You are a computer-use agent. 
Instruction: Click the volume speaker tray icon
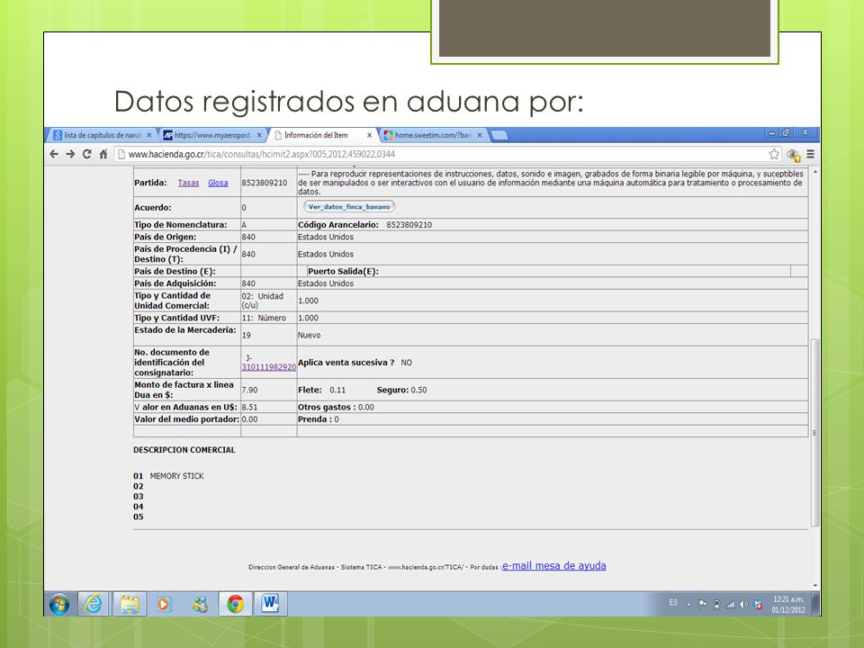pyautogui.click(x=744, y=605)
